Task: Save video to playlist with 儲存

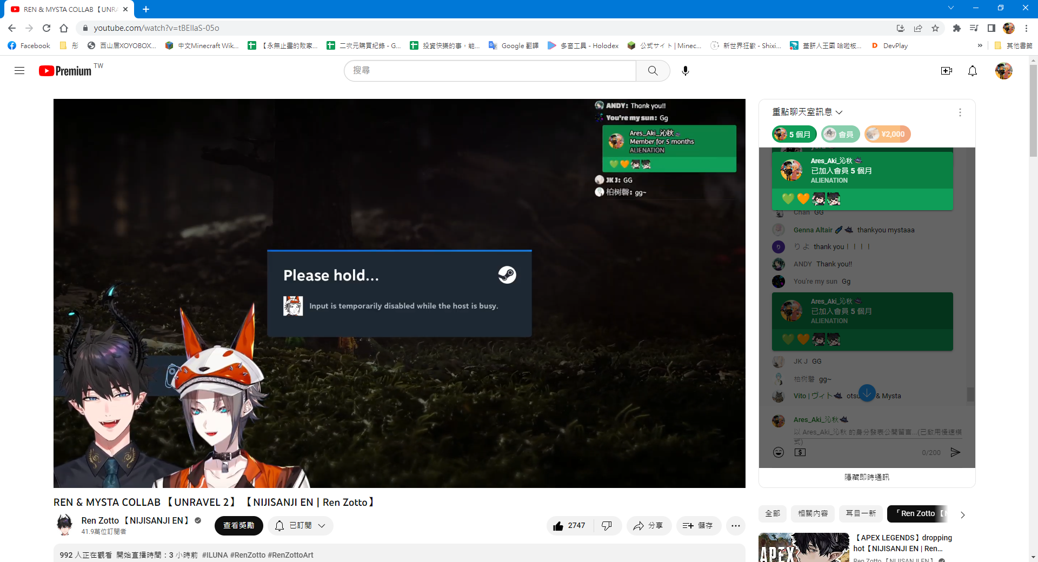Action: [x=698, y=526]
